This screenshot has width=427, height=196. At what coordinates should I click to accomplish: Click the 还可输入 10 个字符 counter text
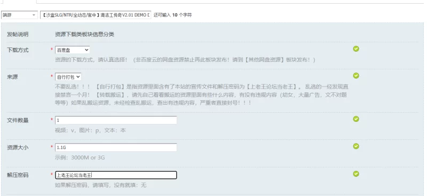[172, 15]
